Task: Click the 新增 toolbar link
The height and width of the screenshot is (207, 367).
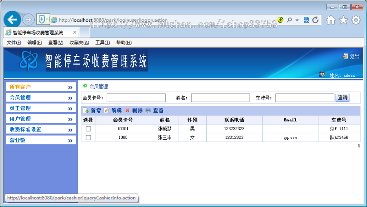Action: point(96,110)
